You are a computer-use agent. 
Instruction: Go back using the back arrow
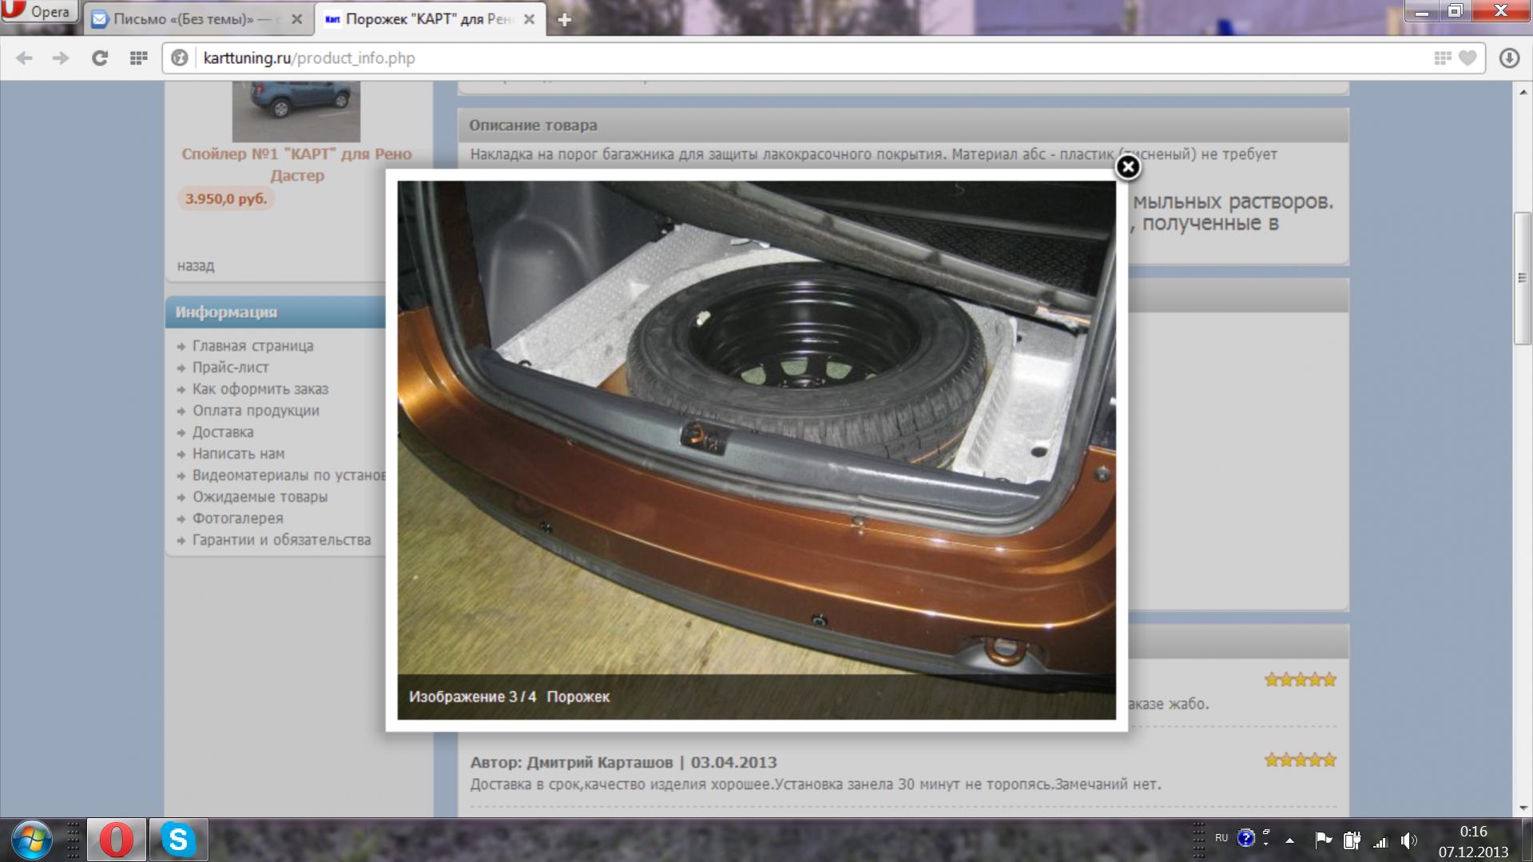click(x=25, y=58)
